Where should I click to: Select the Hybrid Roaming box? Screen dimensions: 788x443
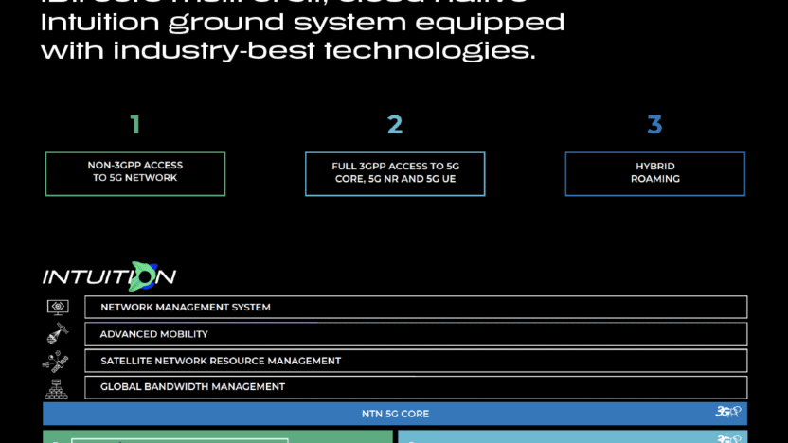click(x=654, y=173)
